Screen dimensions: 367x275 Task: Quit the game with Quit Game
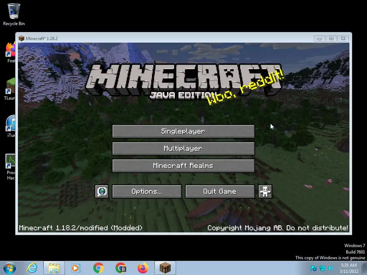[x=220, y=192]
